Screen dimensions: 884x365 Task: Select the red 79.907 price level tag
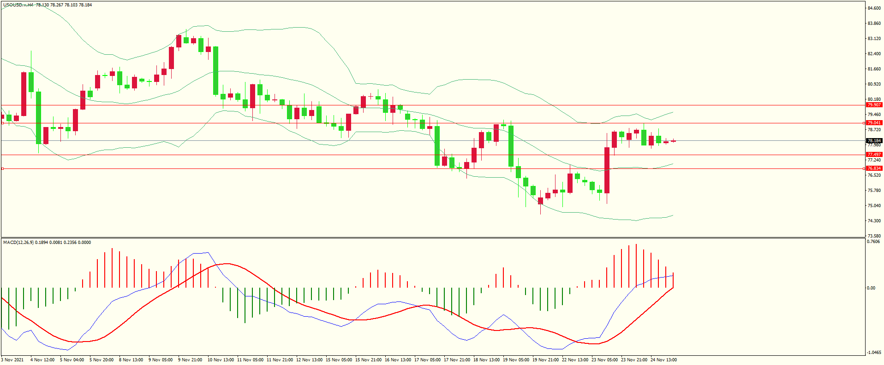874,105
